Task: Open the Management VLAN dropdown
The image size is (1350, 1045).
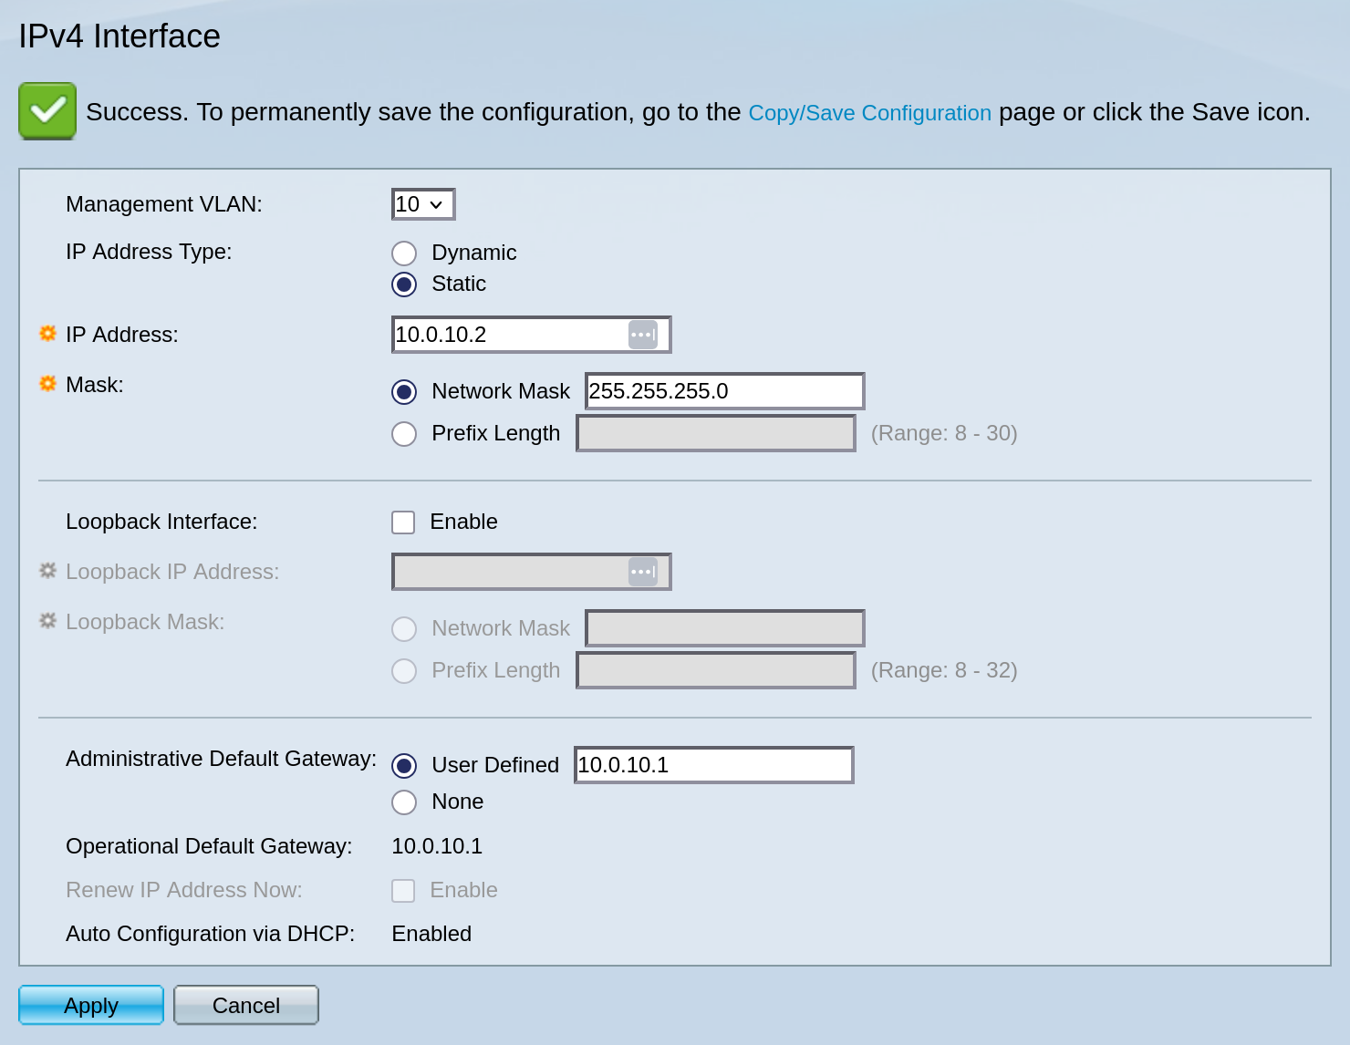Action: coord(422,204)
